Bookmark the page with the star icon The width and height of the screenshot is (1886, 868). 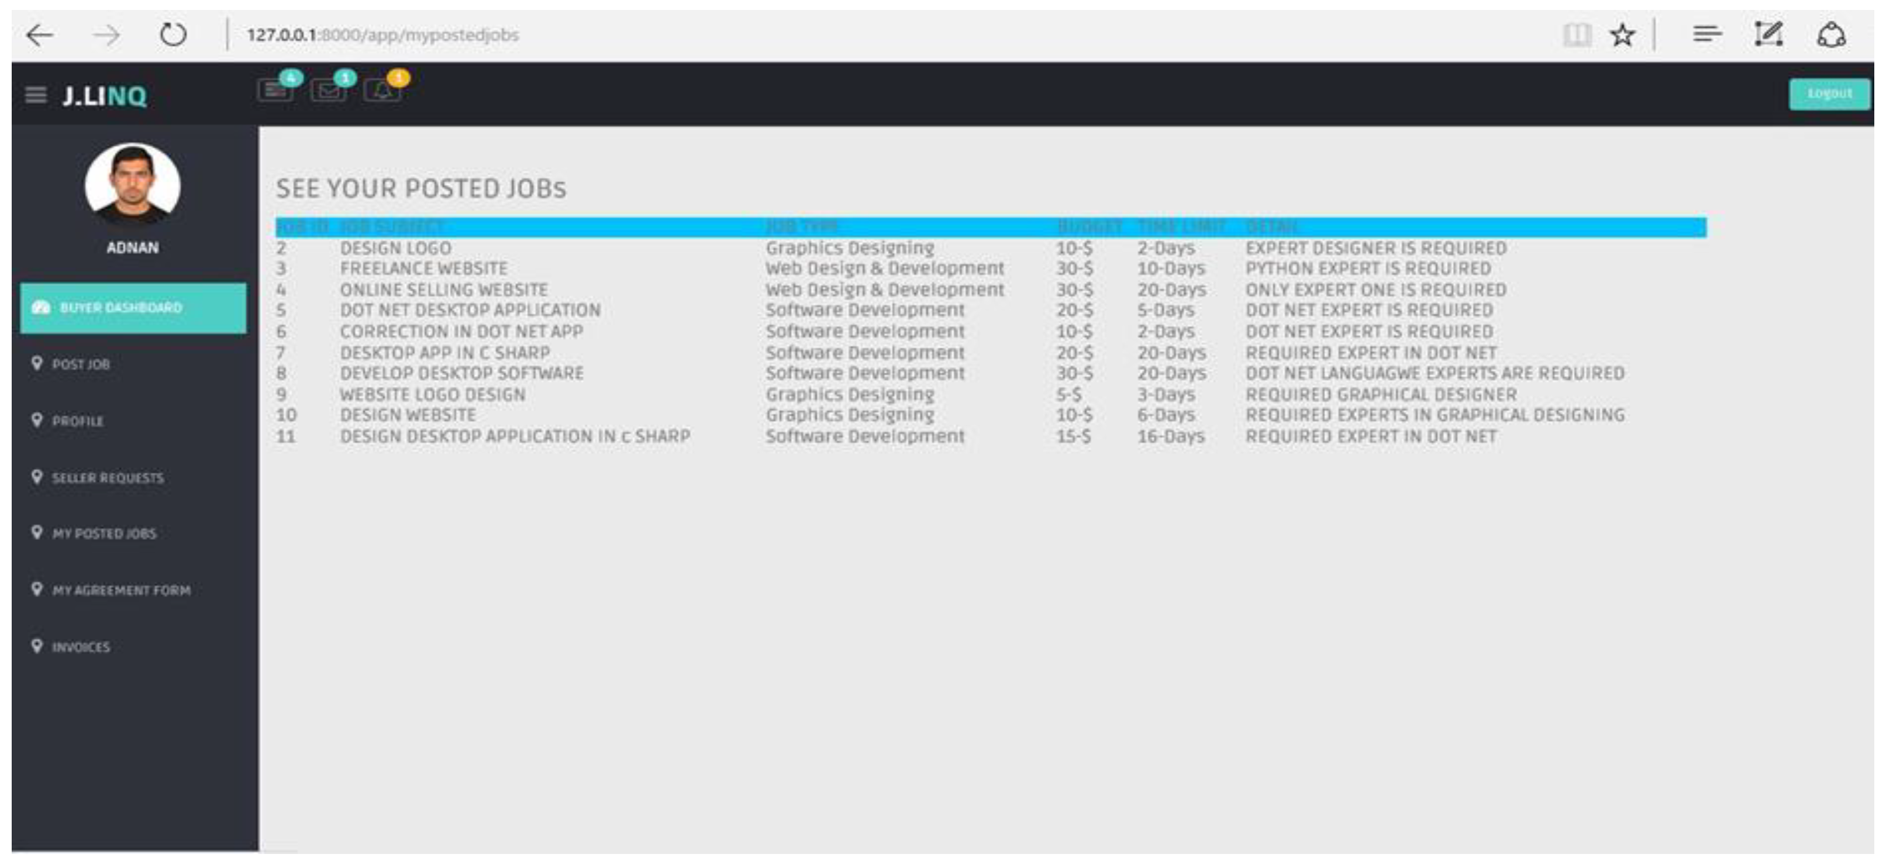point(1622,35)
